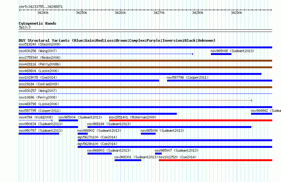The width and height of the screenshot is (281, 182).
Task: Open the nsv965008 (Sudmant2013) variant label
Action: 232,51
